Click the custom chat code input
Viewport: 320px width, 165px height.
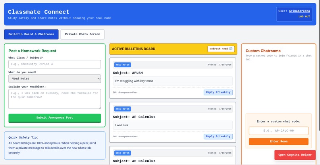tap(279, 131)
